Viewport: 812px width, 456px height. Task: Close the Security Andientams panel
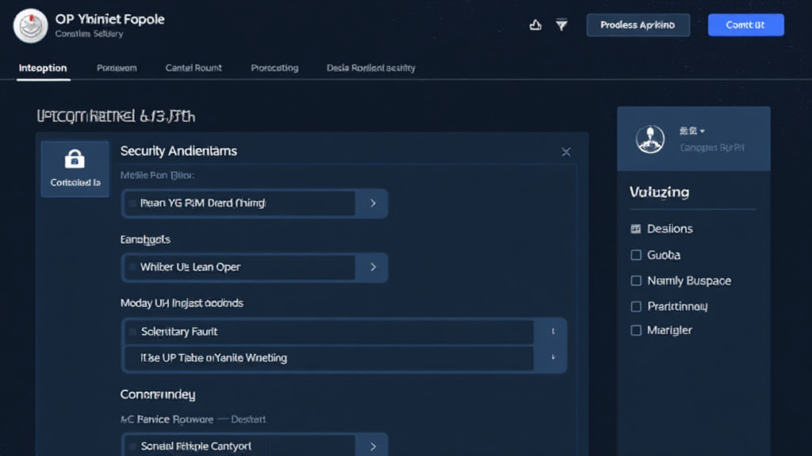coord(565,151)
